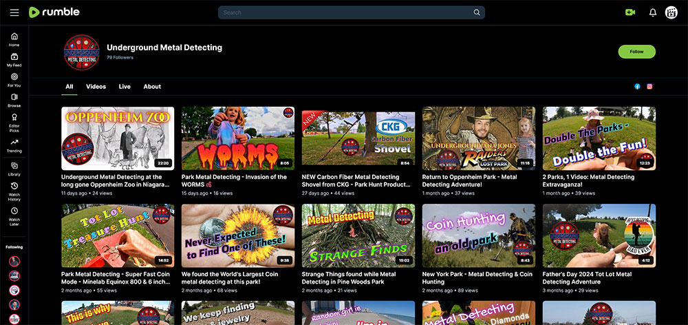This screenshot has height=325, width=688.
Task: Switch to the Live tab
Action: [125, 87]
